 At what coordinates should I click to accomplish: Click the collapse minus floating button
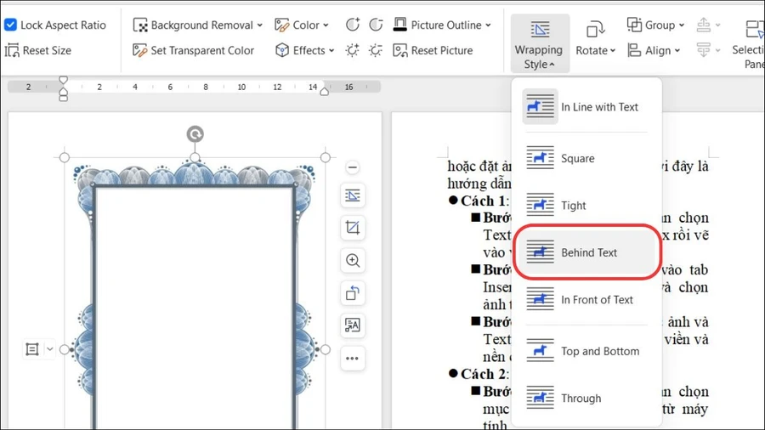(352, 167)
